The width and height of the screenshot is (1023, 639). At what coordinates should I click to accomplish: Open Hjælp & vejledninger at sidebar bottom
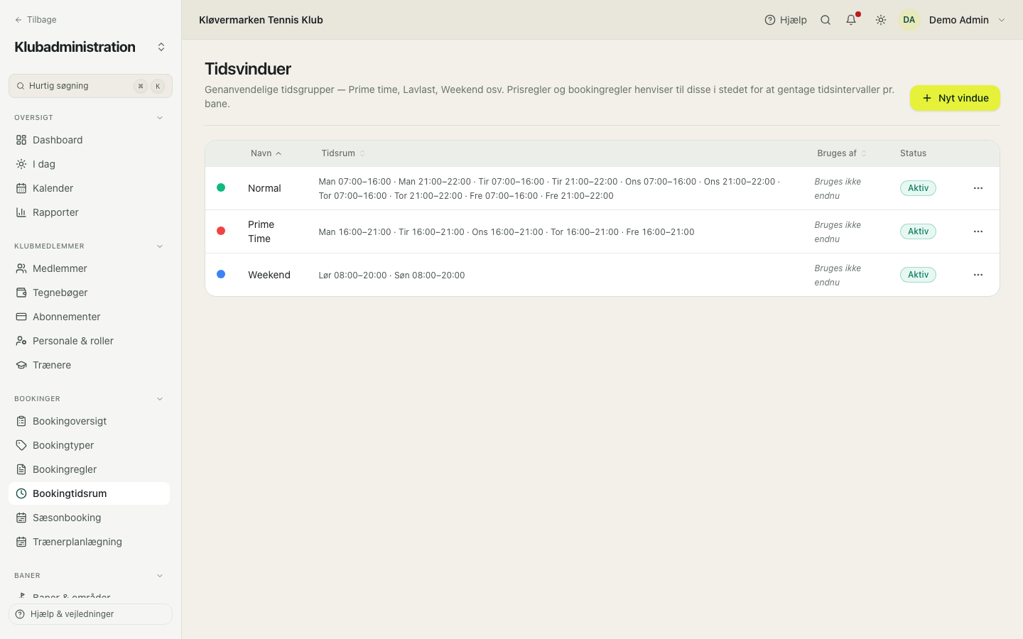click(90, 614)
